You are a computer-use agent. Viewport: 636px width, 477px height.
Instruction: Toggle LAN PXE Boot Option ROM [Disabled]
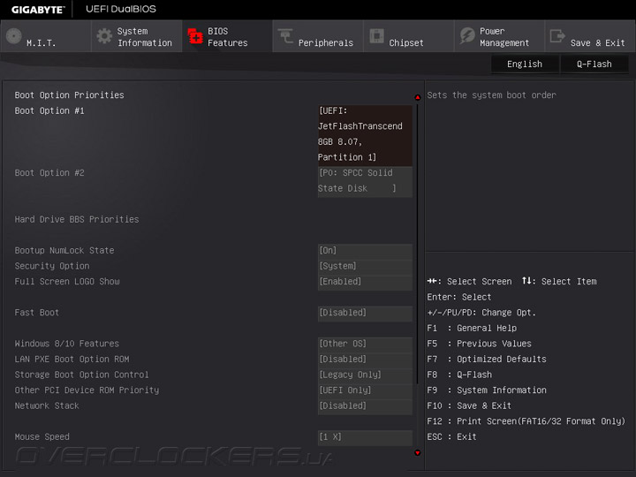(x=365, y=359)
